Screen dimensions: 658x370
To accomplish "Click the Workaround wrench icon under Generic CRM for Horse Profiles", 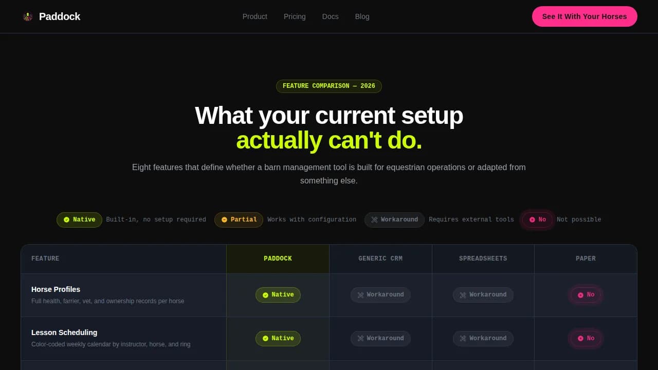I will click(x=361, y=295).
